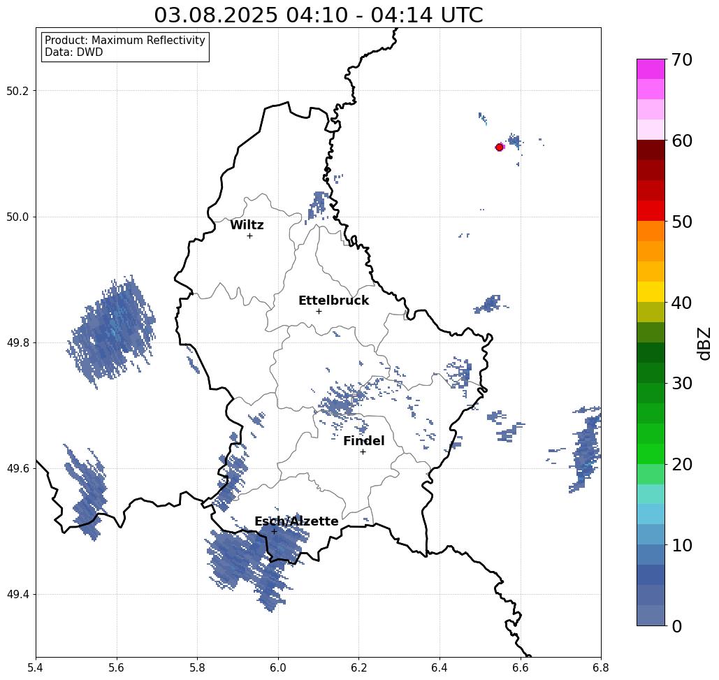Click latitude tick label 50.2

click(x=17, y=91)
